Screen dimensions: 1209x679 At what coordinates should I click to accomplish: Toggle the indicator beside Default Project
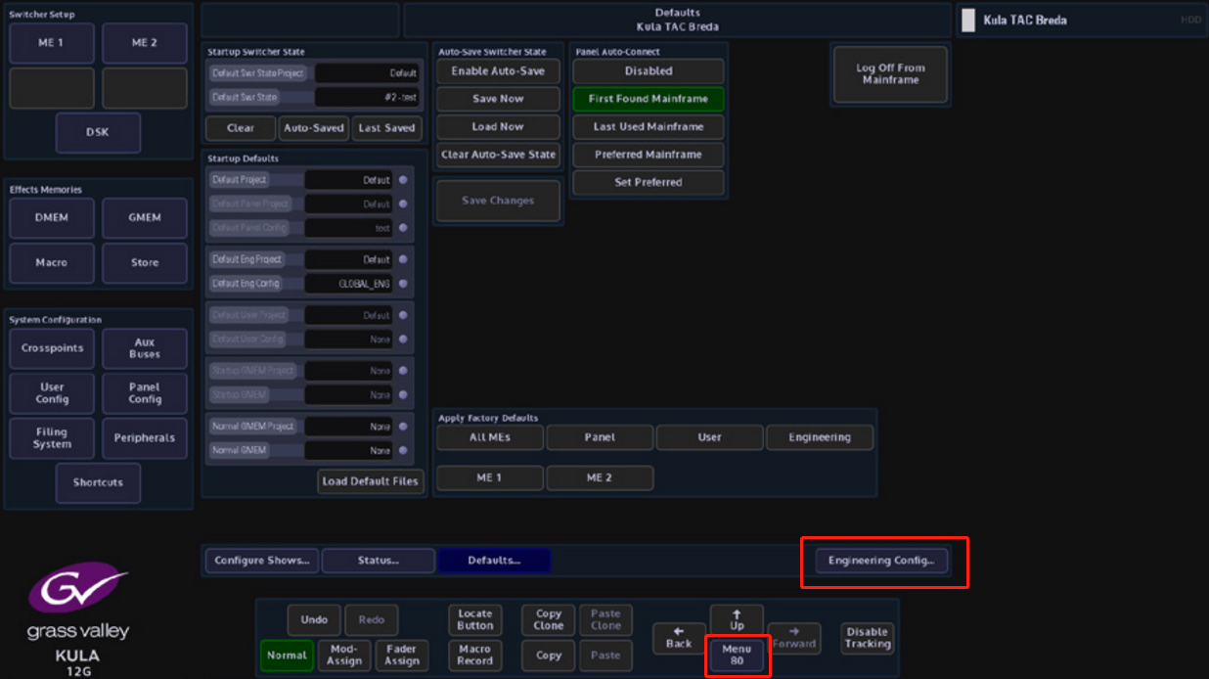403,180
